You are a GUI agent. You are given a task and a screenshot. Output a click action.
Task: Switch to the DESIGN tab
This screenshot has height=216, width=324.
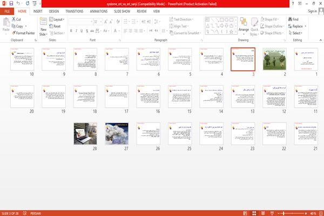click(x=54, y=11)
